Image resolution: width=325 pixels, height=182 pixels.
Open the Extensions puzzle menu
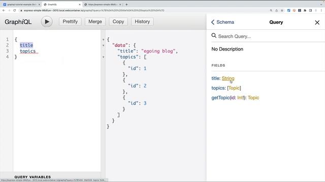(305, 10)
